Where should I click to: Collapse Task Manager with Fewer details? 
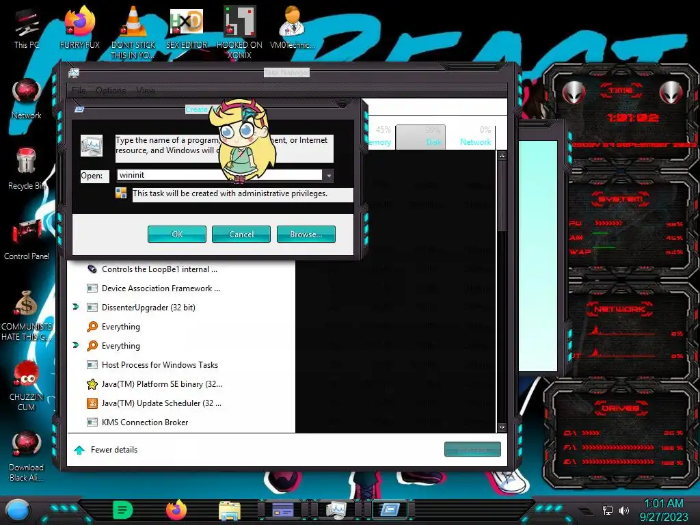(x=106, y=450)
